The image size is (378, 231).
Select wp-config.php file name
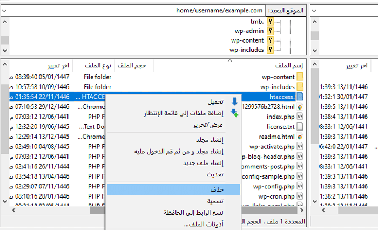(274, 186)
